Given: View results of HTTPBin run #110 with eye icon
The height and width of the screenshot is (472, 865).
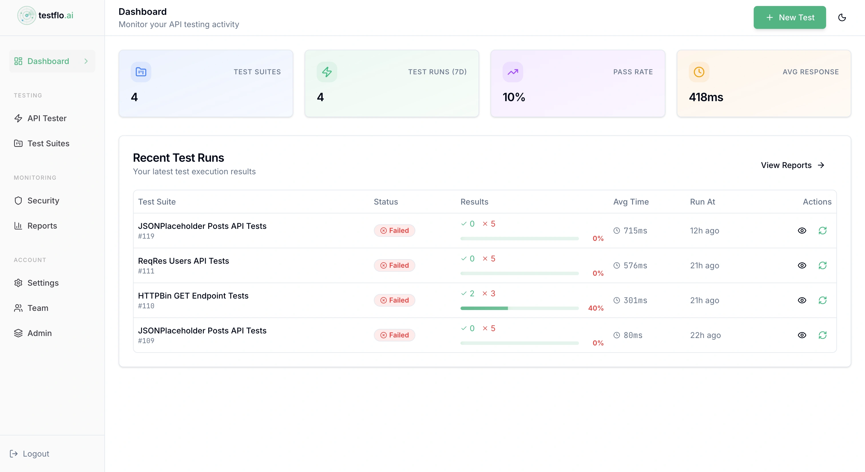Looking at the screenshot, I should 802,300.
